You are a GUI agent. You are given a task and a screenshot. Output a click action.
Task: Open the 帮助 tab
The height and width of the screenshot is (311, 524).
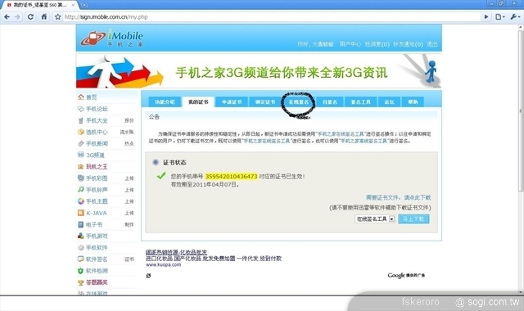[x=413, y=101]
